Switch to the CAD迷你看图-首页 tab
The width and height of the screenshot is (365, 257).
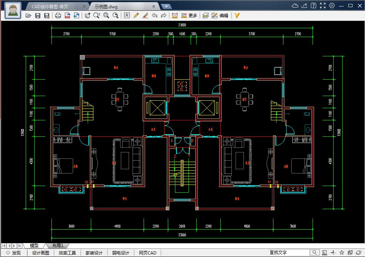coord(55,6)
